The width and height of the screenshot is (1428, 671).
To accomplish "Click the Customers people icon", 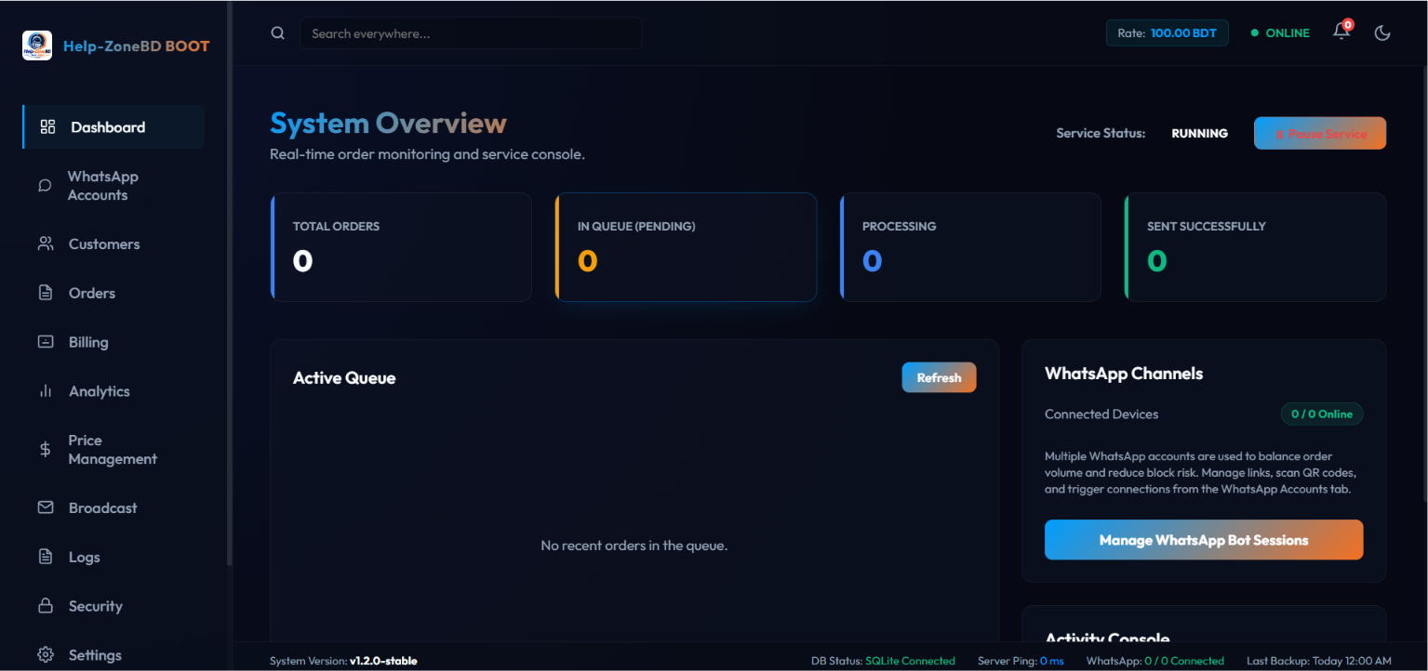I will (x=45, y=244).
